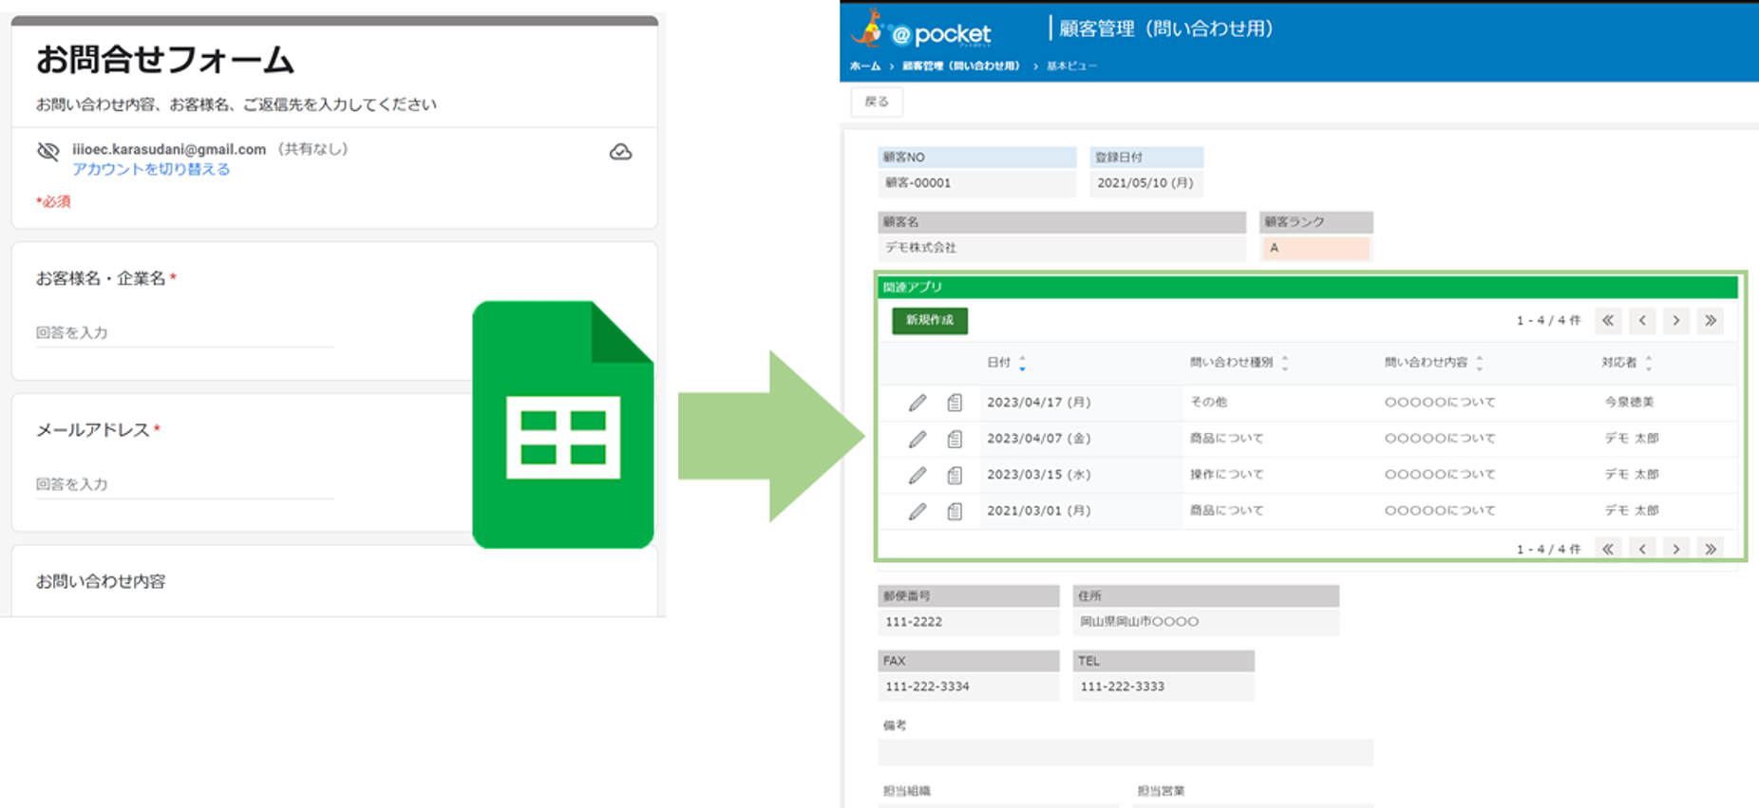Click 操作について inquiry type cell
The image size is (1759, 808).
(1227, 475)
